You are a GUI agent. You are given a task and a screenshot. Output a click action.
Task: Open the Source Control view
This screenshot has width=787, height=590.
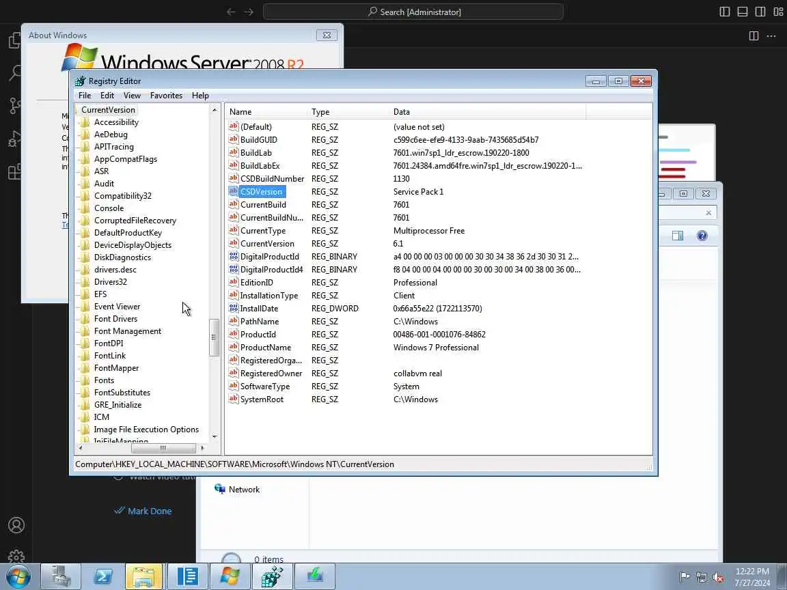tap(15, 106)
